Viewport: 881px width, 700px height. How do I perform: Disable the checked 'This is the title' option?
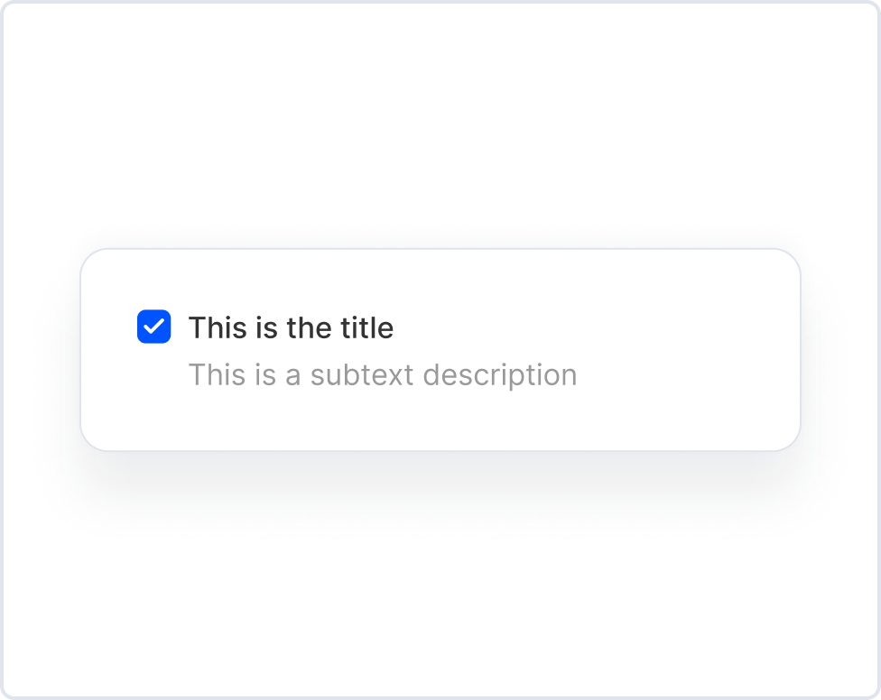click(x=153, y=327)
